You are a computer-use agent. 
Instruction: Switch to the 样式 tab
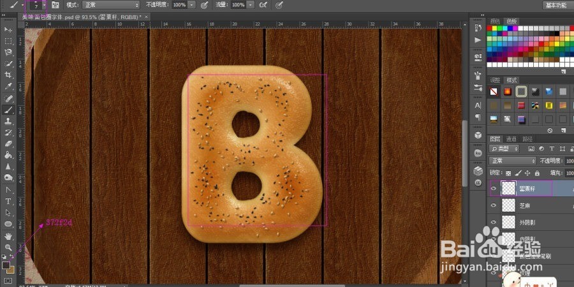511,80
